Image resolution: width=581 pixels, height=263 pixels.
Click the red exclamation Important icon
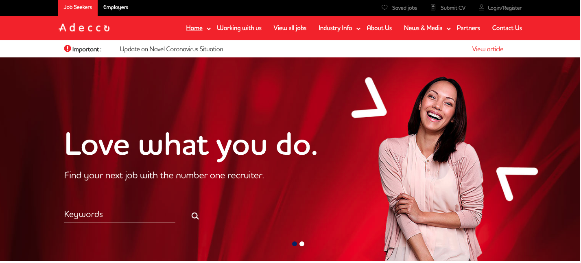(68, 48)
